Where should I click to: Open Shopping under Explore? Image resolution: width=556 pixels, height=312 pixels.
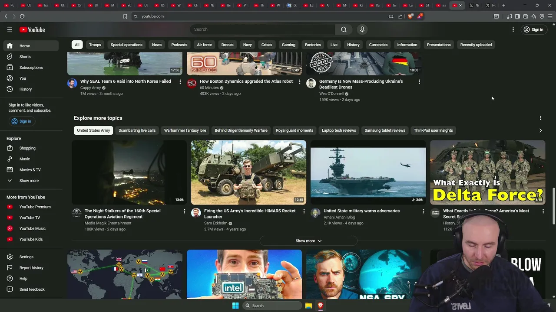(x=31, y=148)
